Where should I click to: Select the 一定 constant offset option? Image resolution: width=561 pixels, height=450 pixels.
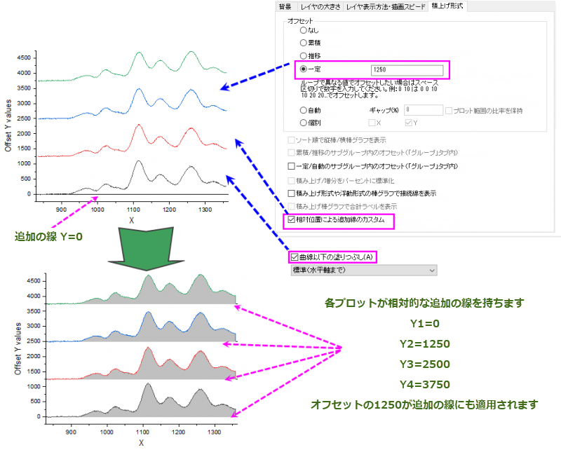(303, 69)
